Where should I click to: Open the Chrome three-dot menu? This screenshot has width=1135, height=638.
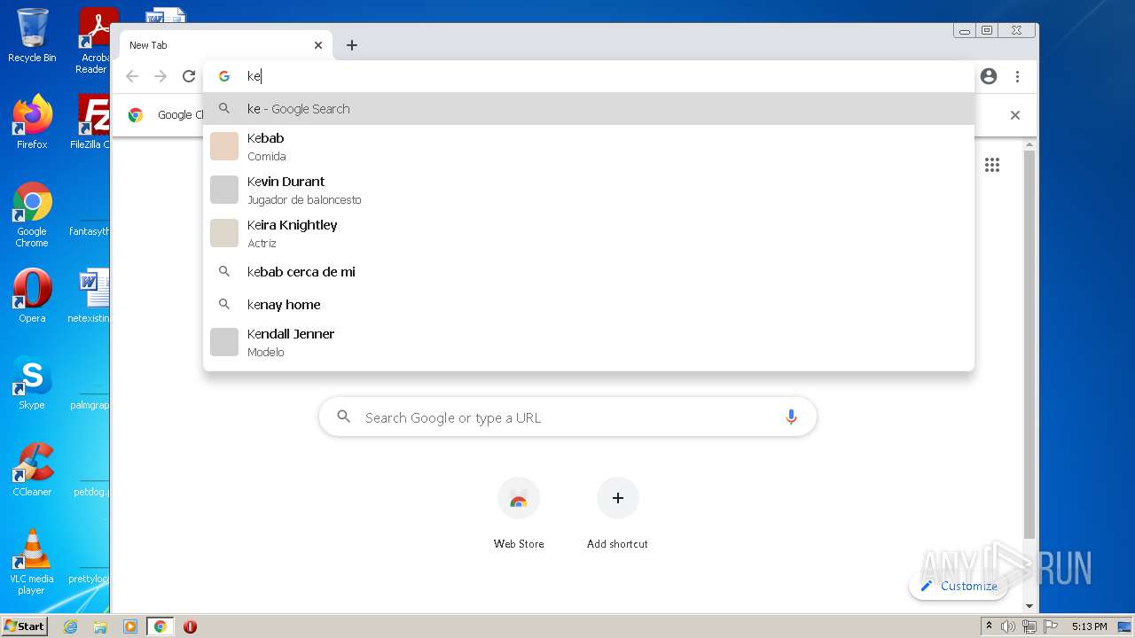tap(1017, 76)
